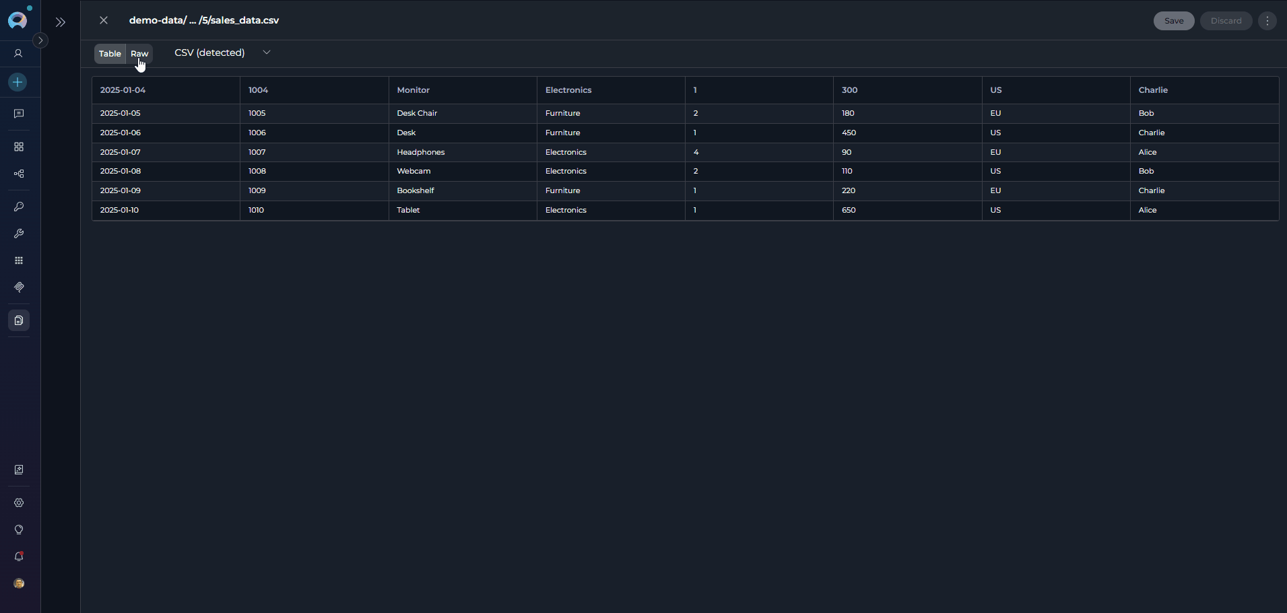
Task: Select the Desk product cell
Action: [463, 133]
